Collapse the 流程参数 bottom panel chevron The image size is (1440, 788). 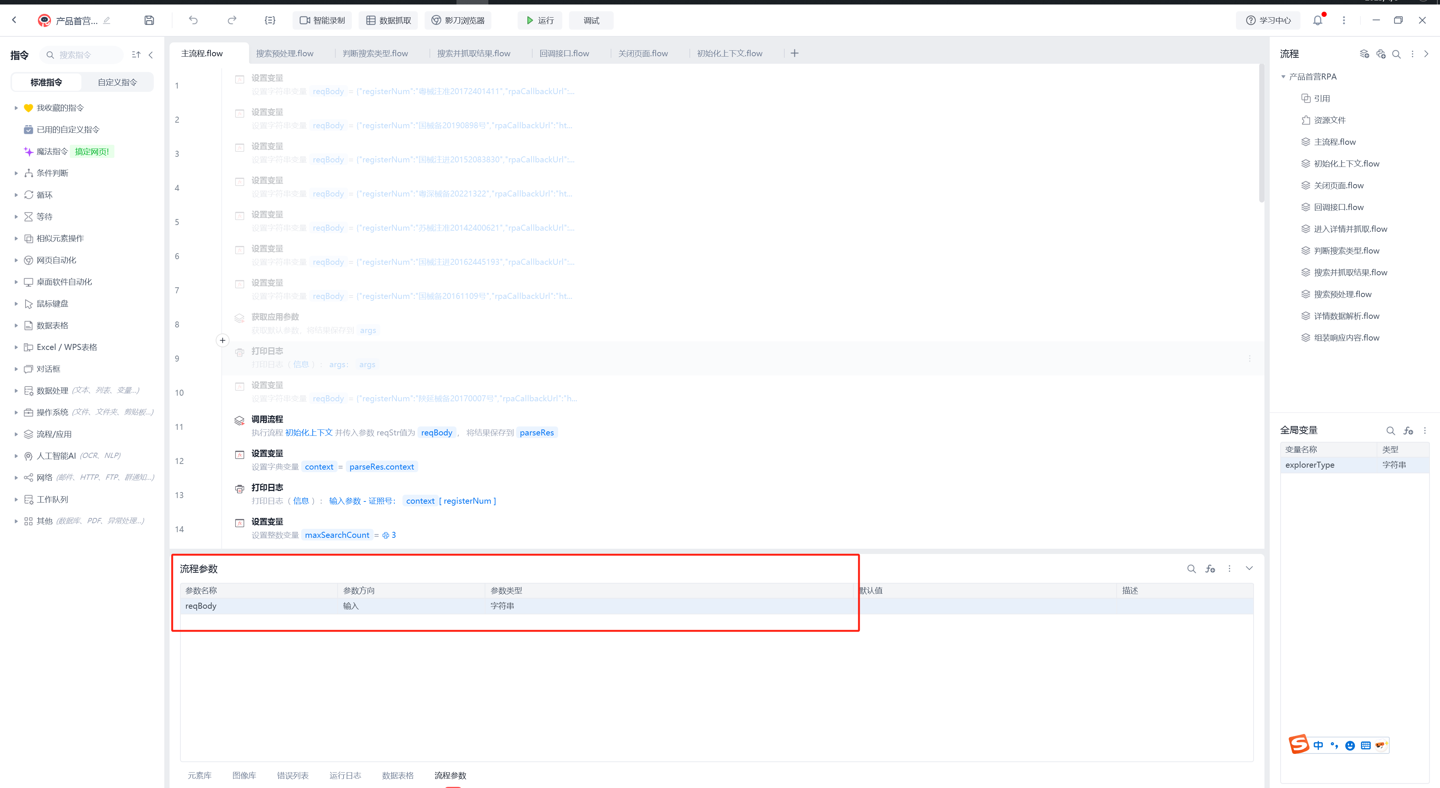tap(1249, 568)
